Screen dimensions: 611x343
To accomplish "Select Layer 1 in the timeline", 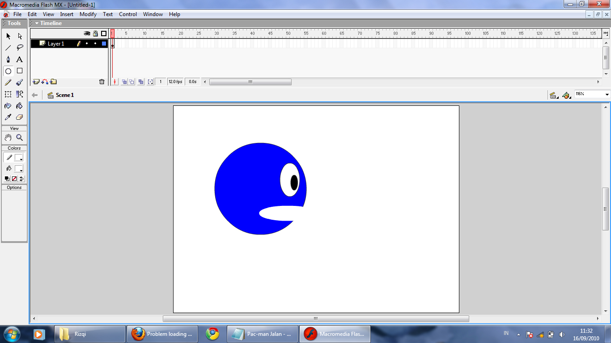I will click(56, 44).
